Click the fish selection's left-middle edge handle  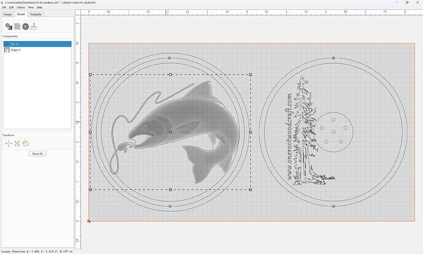[90, 132]
